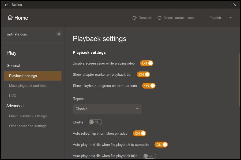The height and width of the screenshot is (160, 241).
Task: Click the back arrow icon next to Setting
Action: point(6,5)
